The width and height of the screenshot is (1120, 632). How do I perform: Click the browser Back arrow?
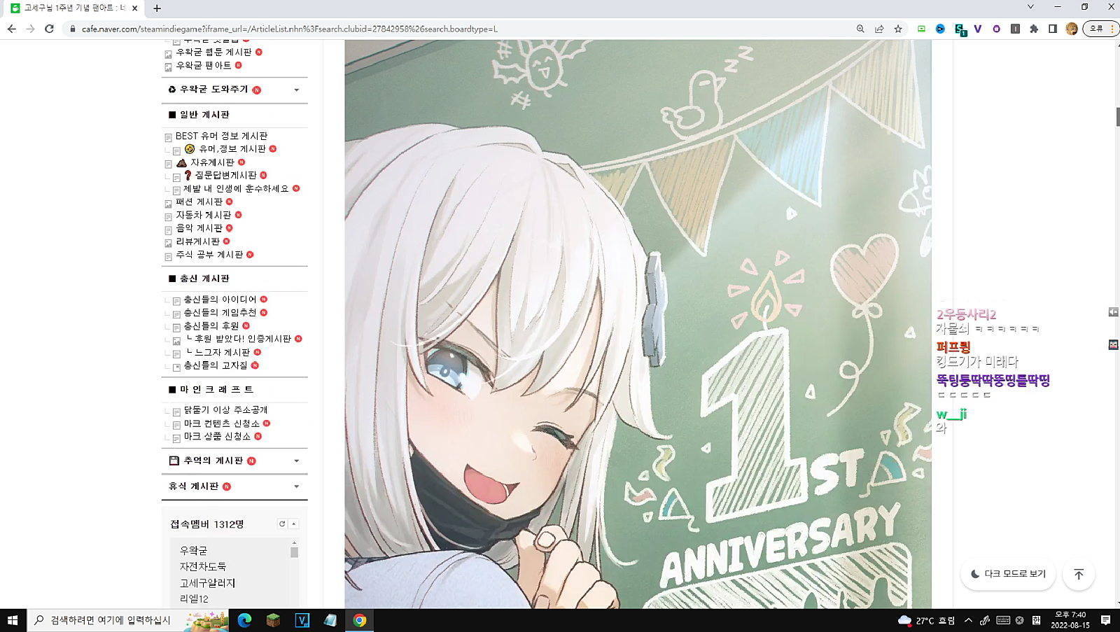pos(12,29)
